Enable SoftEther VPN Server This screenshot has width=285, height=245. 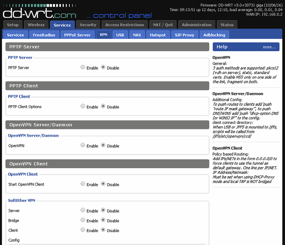click(83, 210)
